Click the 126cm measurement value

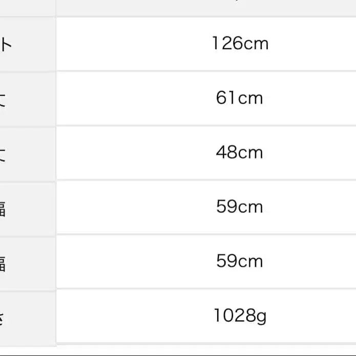click(240, 44)
